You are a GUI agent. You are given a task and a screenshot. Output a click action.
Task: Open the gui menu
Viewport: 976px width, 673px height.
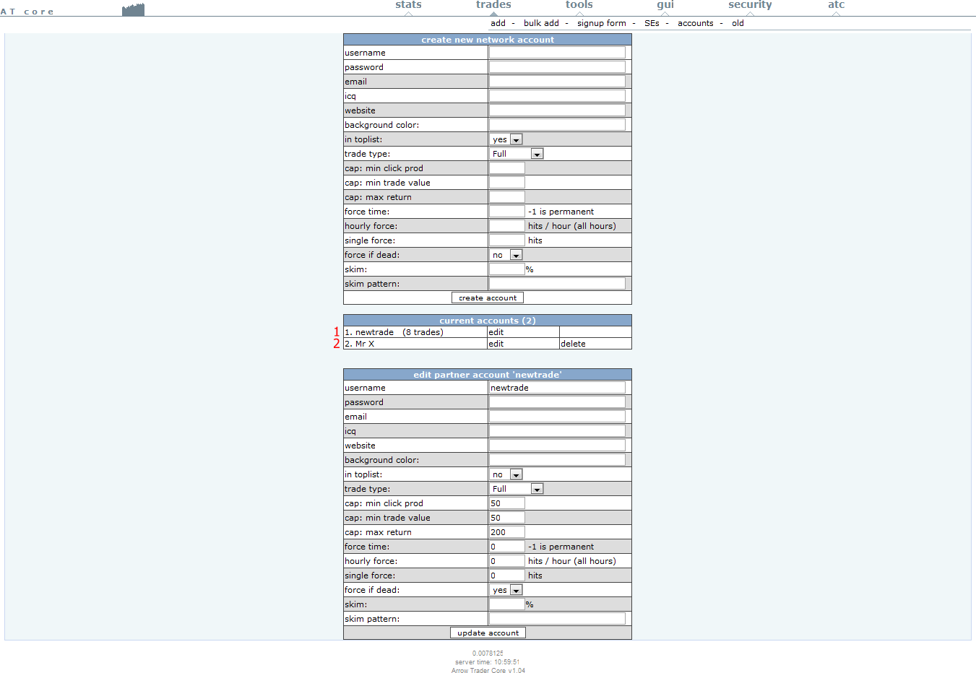(x=665, y=5)
